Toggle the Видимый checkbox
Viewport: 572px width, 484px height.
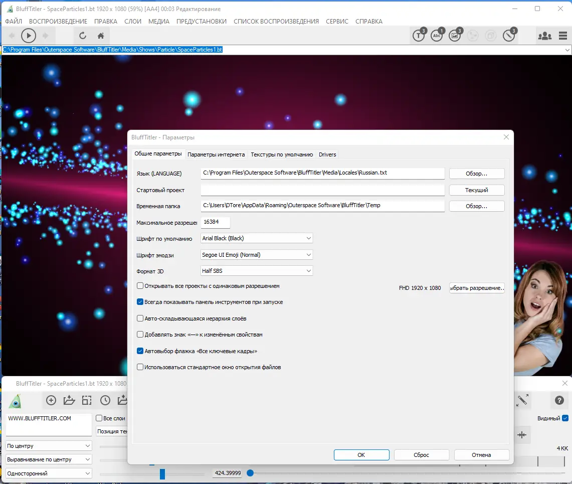point(565,418)
